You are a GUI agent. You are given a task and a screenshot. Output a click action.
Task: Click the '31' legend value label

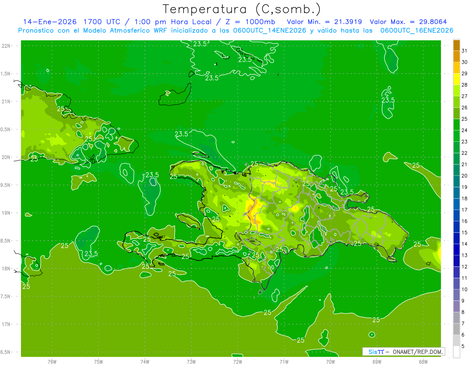click(464, 51)
